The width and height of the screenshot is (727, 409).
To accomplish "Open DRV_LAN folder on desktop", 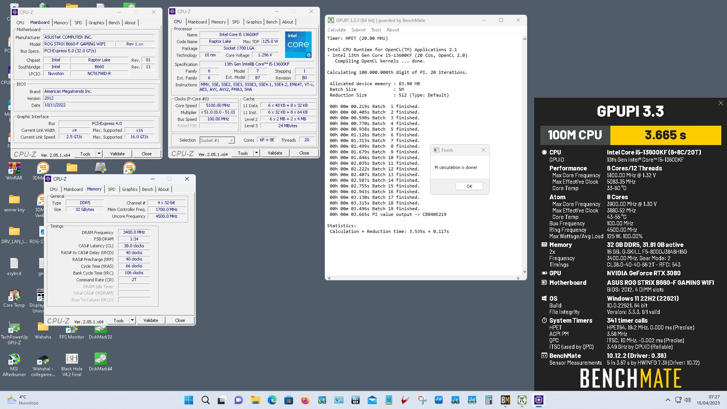I will coord(14,234).
